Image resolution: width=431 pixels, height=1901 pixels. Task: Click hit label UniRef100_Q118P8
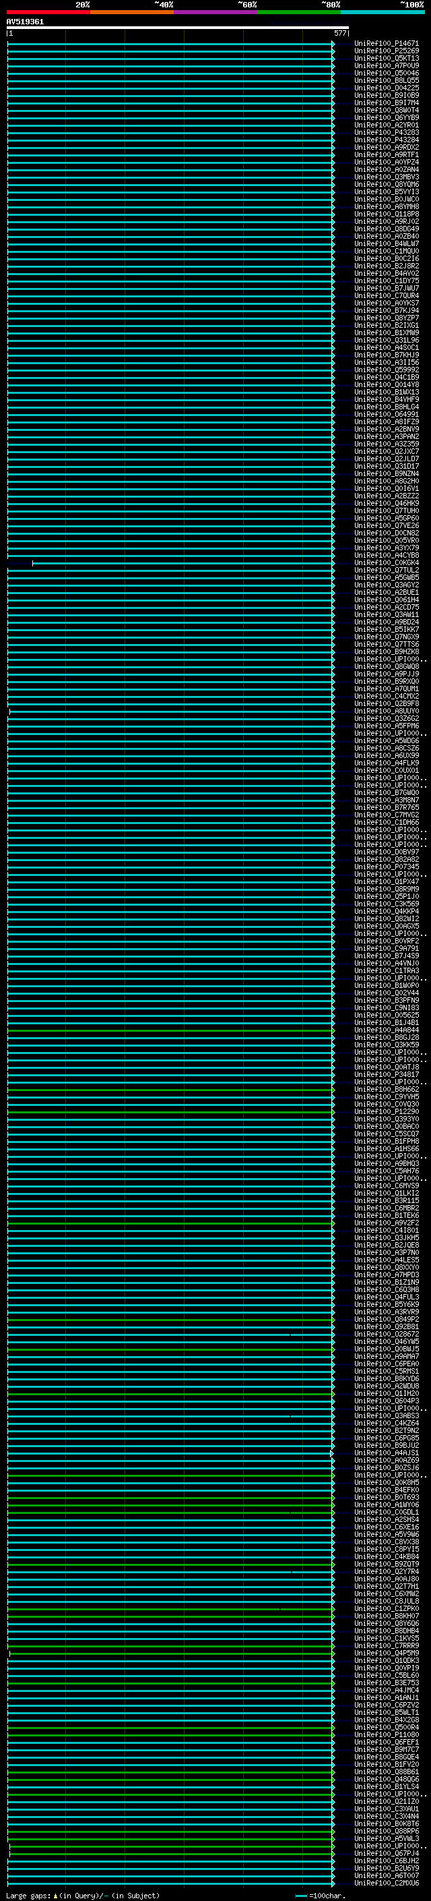click(x=386, y=214)
